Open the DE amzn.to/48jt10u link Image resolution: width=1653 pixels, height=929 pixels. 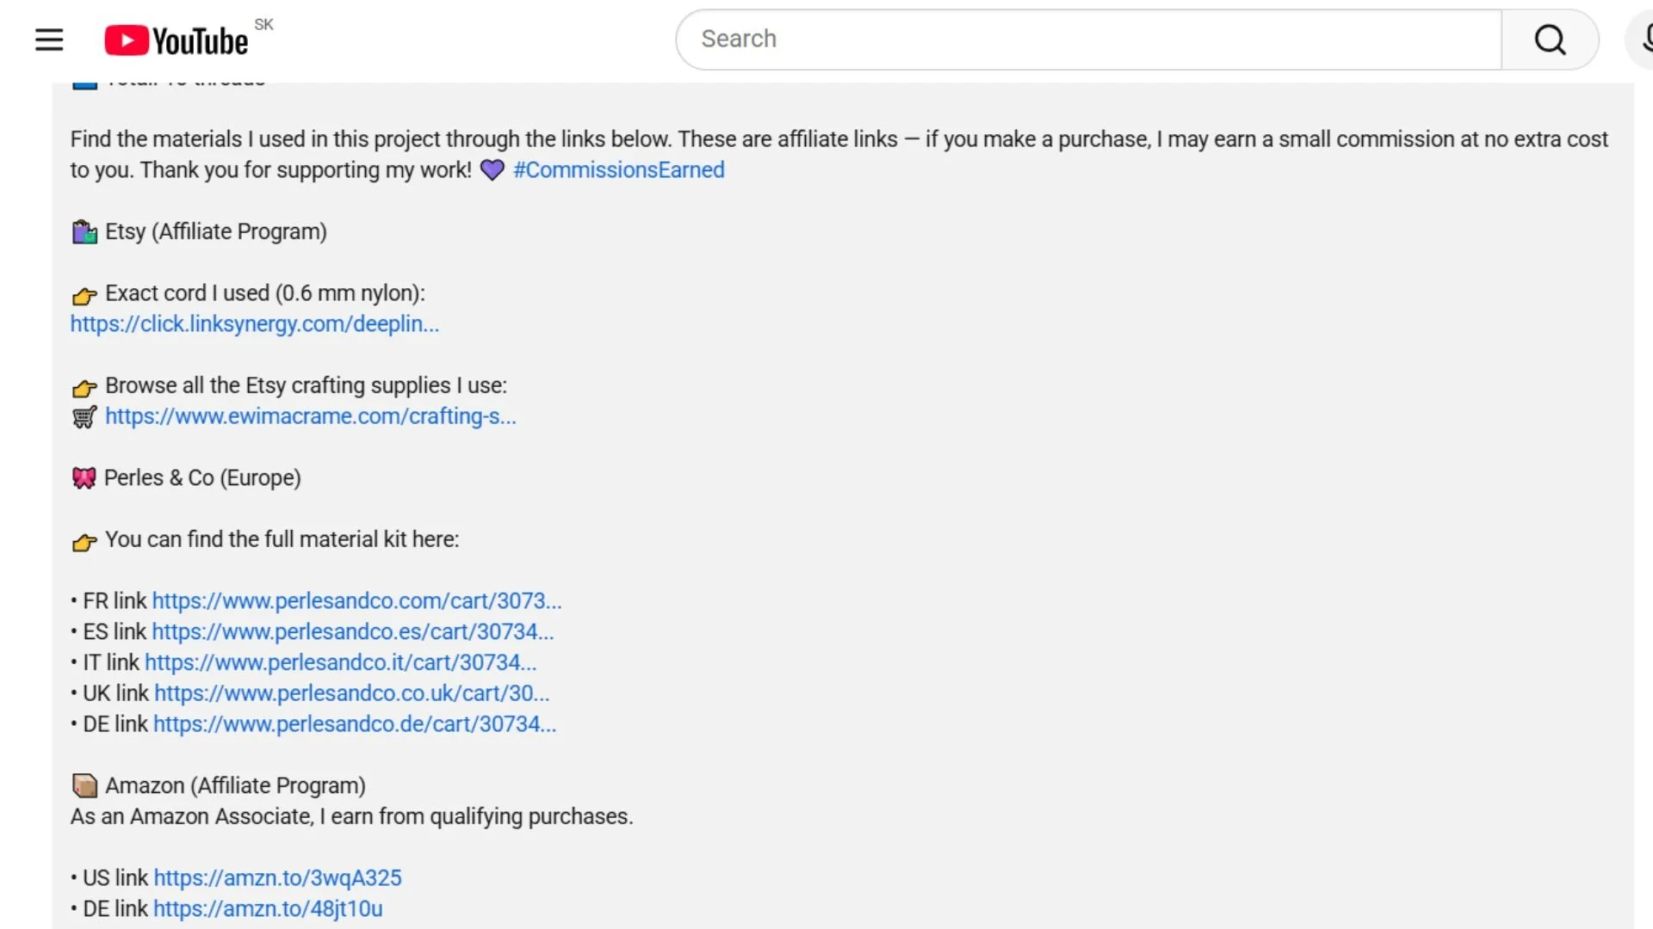[269, 909]
